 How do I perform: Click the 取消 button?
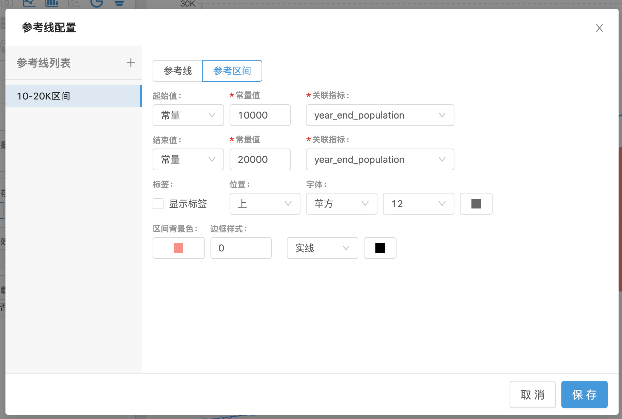[x=532, y=394]
